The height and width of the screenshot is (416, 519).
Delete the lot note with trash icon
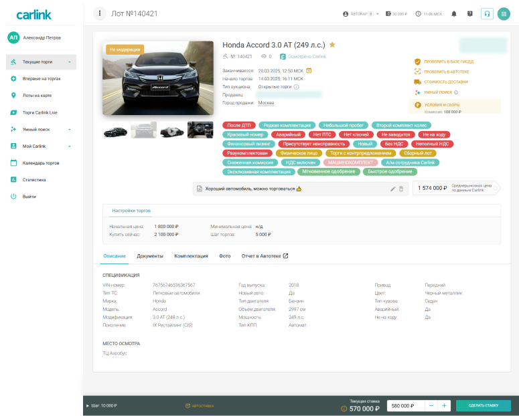click(x=401, y=189)
